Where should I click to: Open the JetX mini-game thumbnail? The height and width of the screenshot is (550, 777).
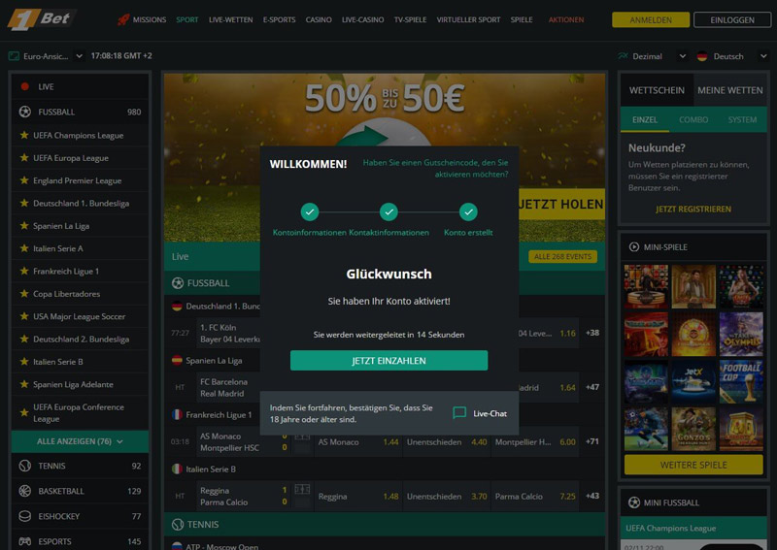(x=693, y=380)
